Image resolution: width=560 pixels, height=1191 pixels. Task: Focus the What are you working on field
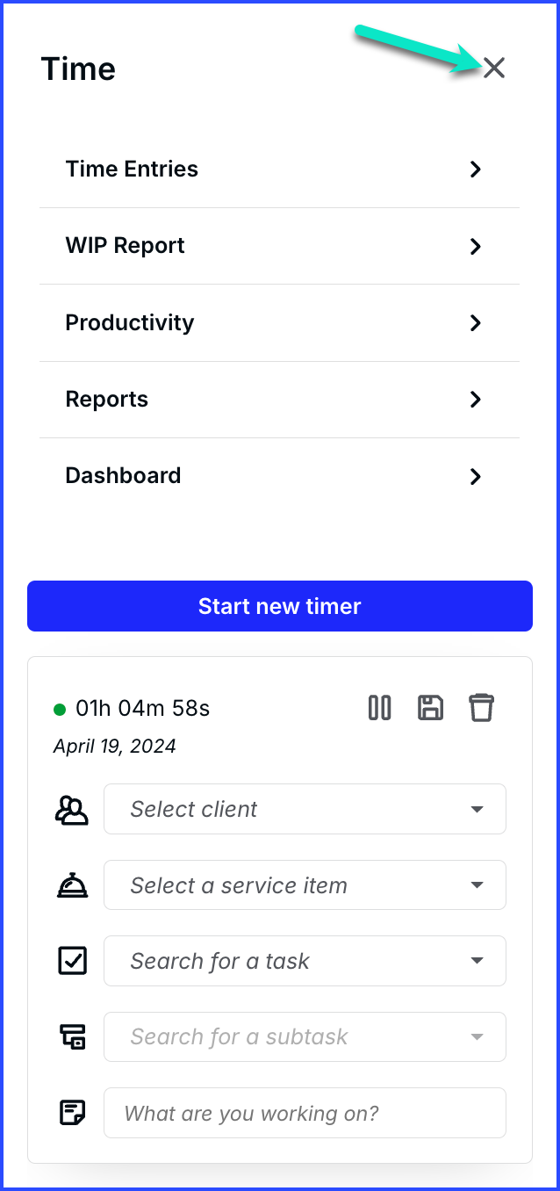pos(305,1113)
